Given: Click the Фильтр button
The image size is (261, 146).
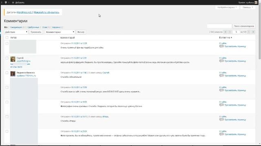Looking at the screenshot, I should click(81, 32).
